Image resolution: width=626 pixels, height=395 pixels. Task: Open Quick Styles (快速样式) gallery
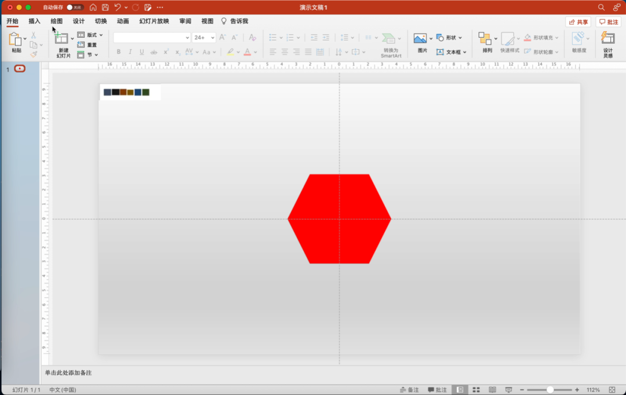pos(509,42)
